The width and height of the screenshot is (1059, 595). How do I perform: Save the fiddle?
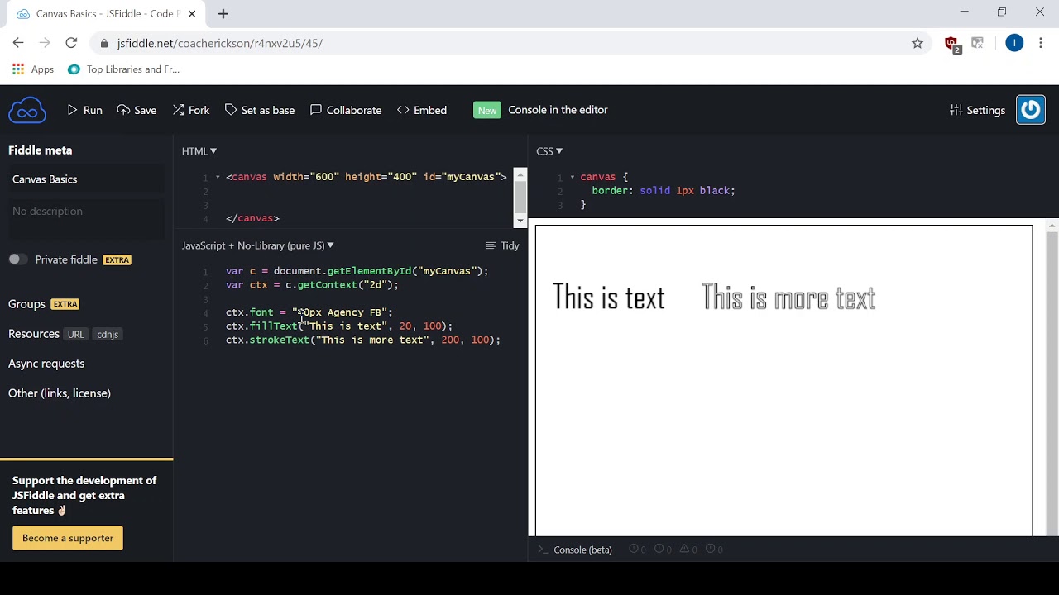[137, 110]
